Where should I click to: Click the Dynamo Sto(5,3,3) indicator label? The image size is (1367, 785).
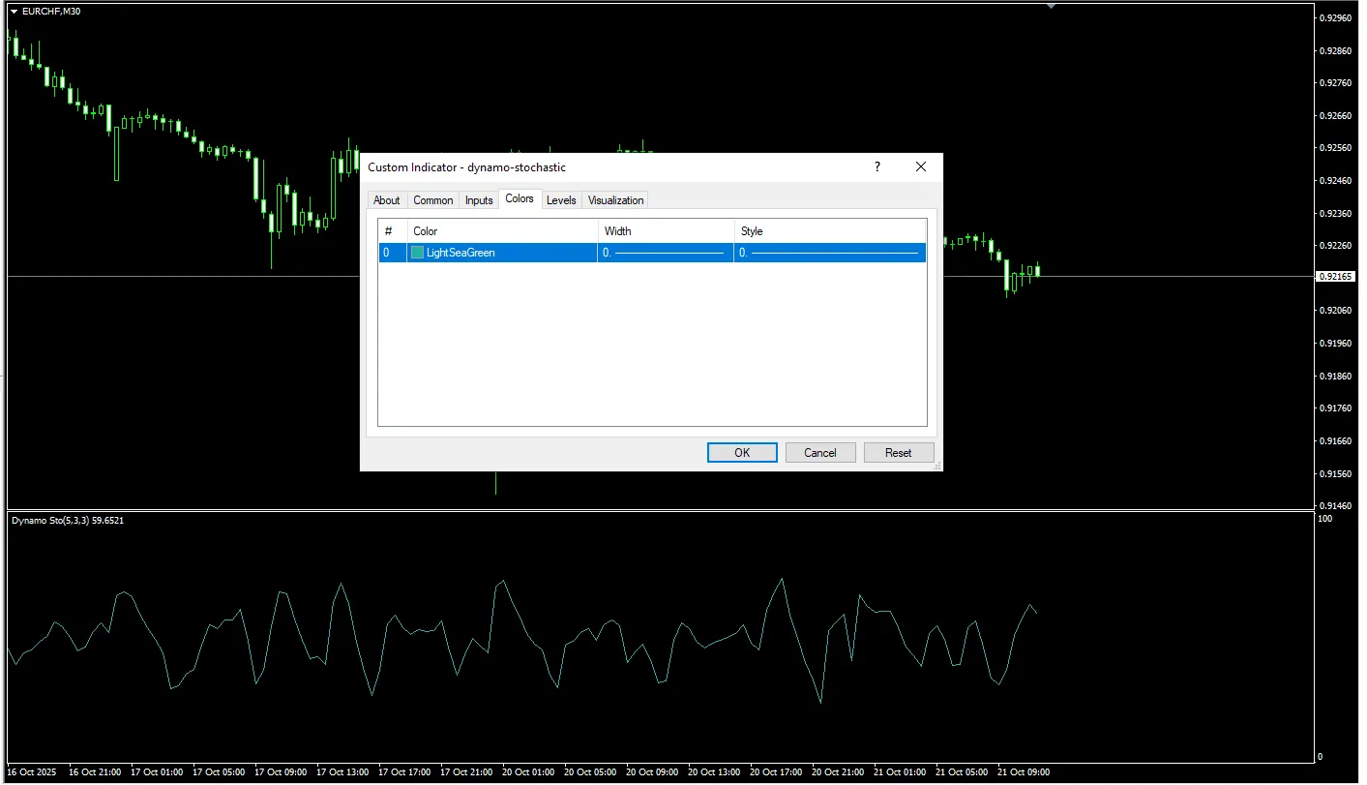tap(67, 521)
